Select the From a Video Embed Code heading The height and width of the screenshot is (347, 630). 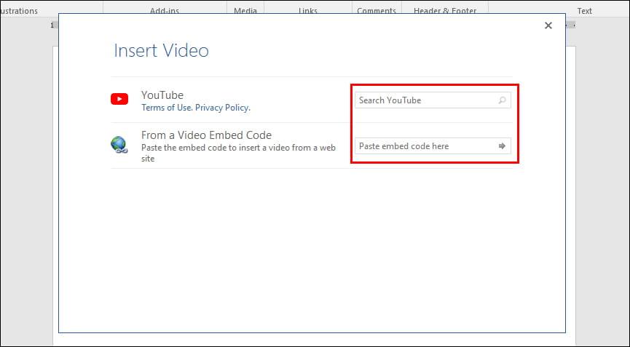207,135
